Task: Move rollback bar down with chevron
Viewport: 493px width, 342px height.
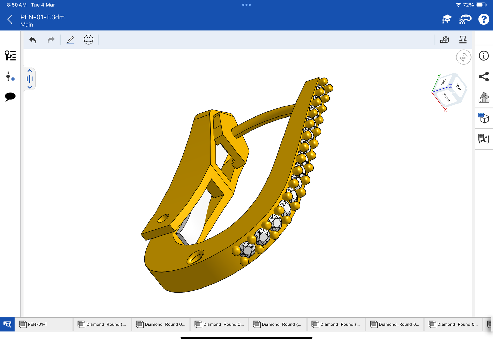Action: pyautogui.click(x=30, y=87)
